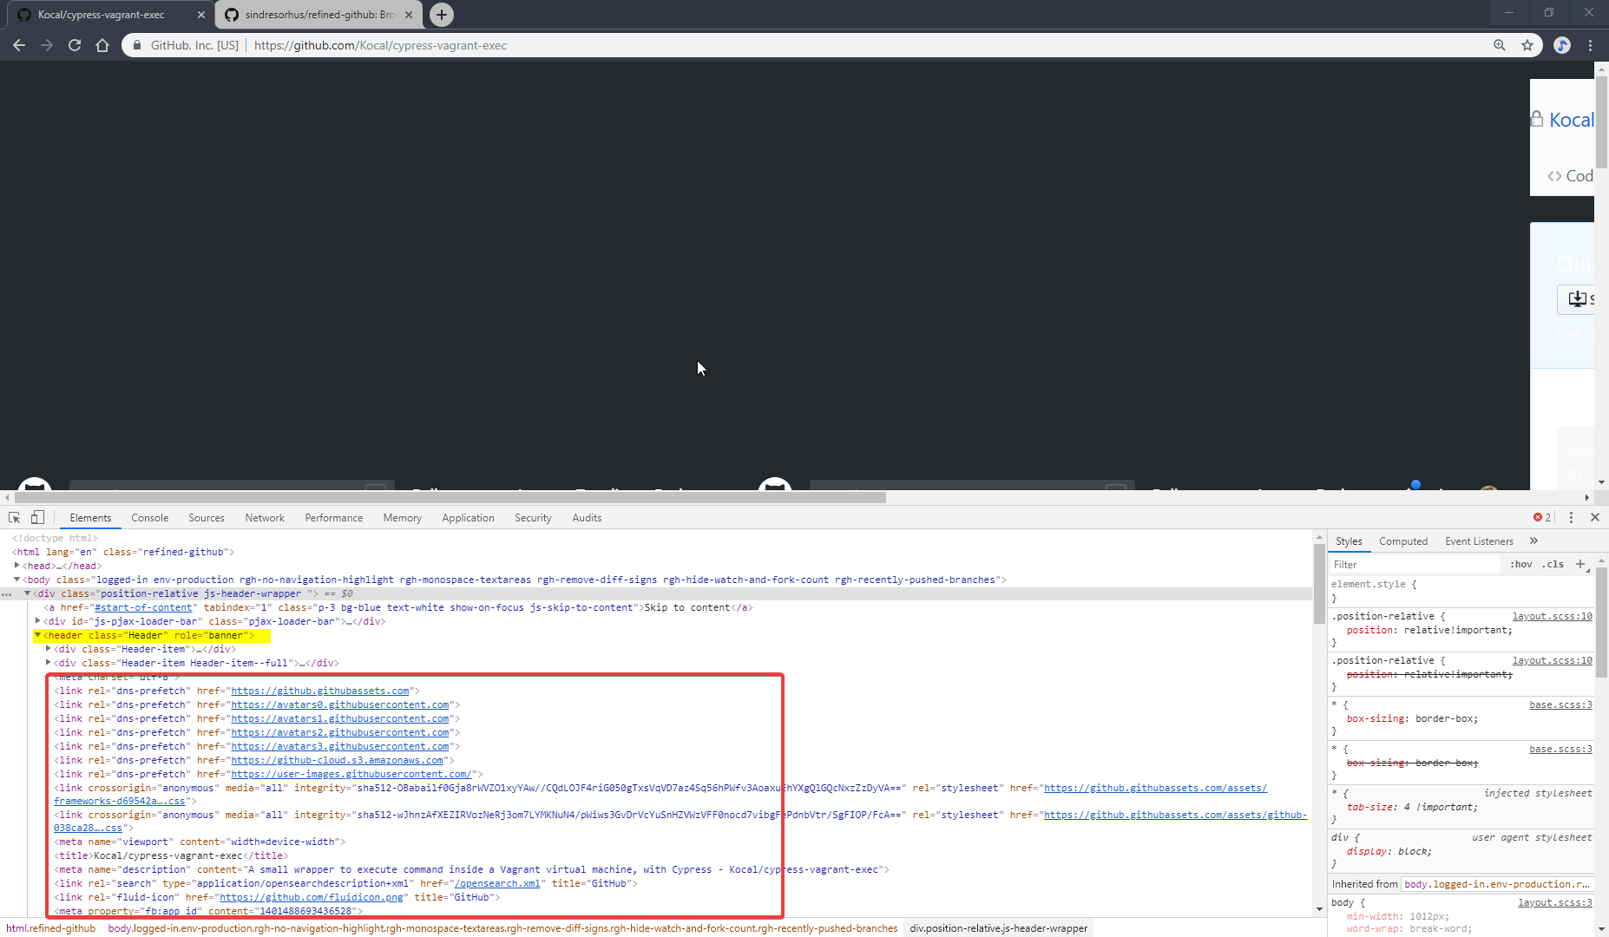
Task: Toggle the .cls classes editor
Action: (1553, 564)
